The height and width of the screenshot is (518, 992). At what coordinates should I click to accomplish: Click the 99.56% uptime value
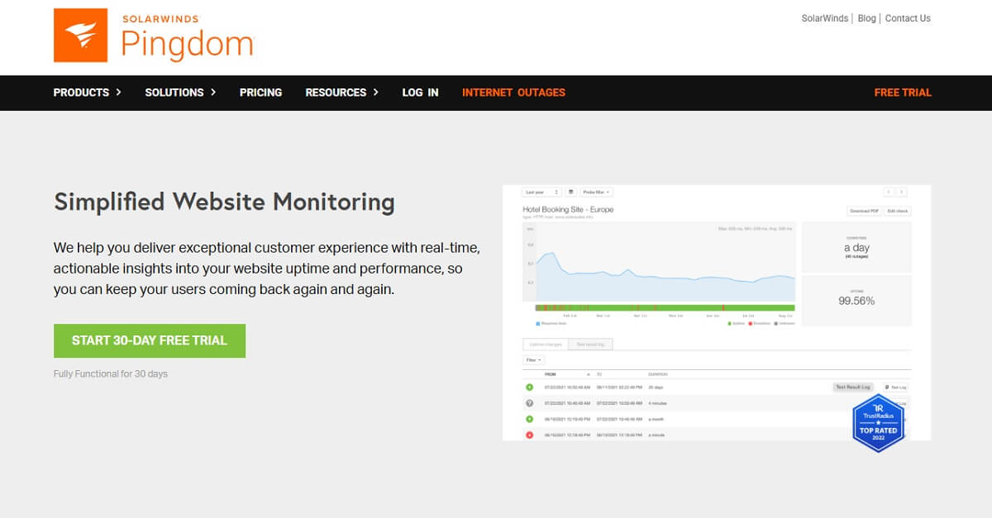856,301
